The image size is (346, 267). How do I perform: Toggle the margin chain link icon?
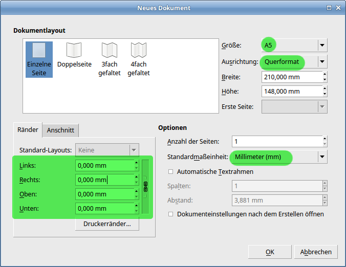(145, 187)
